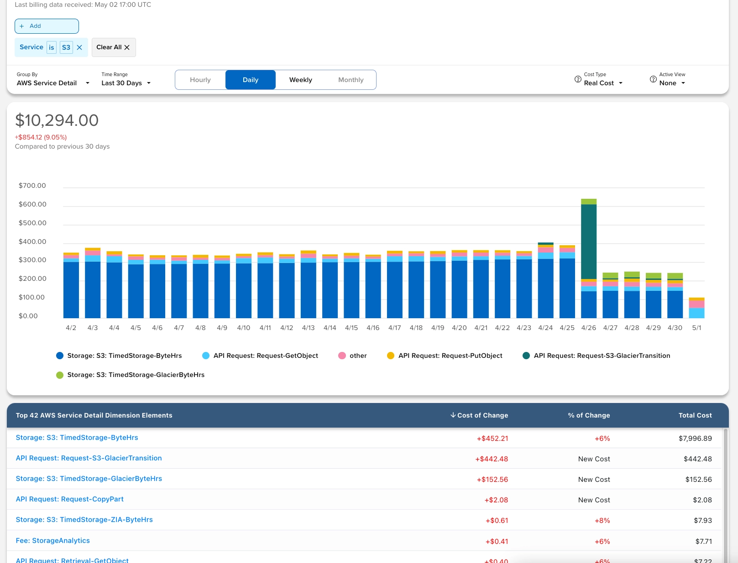Open the Time Range Last 30 Days dropdown
Viewport: 738px width, 563px height.
(126, 83)
